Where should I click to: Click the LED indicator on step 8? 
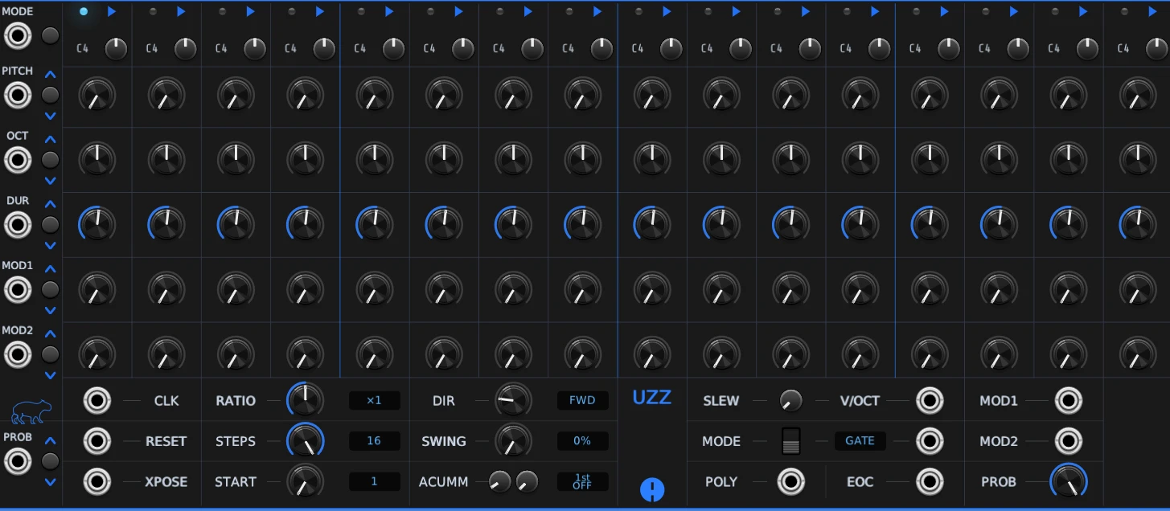point(569,11)
